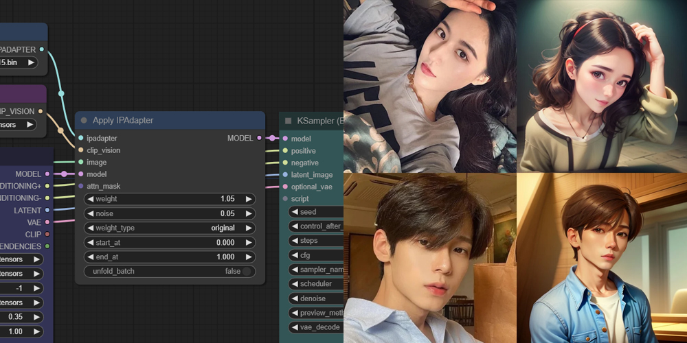This screenshot has width=687, height=343.
Task: Click the left arrow on KSampler cfg
Action: point(295,255)
